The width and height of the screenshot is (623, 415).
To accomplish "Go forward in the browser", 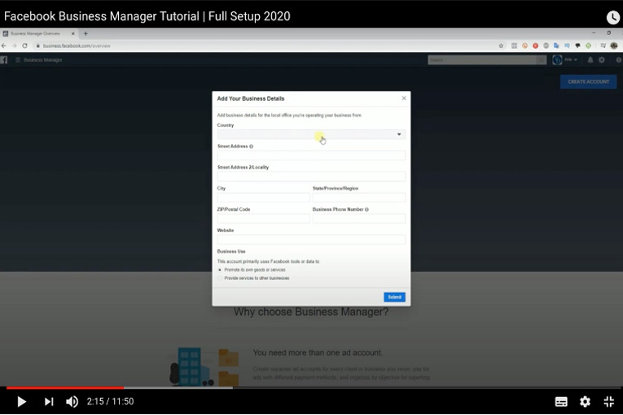I will 14,46.
